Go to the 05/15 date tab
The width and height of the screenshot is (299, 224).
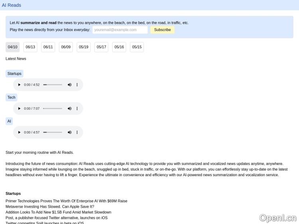pos(137,47)
